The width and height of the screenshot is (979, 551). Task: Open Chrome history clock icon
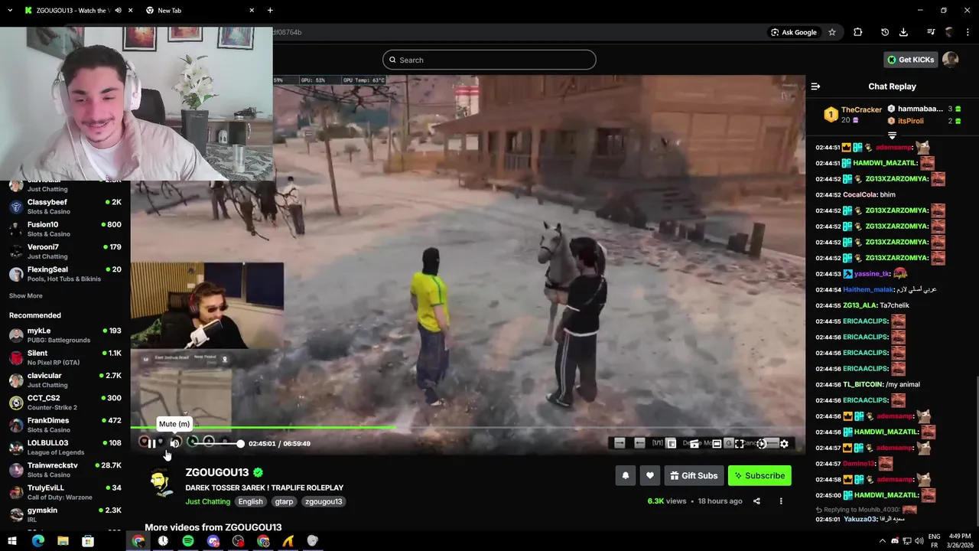coord(885,32)
